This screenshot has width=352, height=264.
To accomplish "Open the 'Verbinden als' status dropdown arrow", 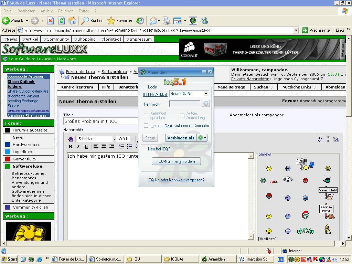I will pos(205,138).
